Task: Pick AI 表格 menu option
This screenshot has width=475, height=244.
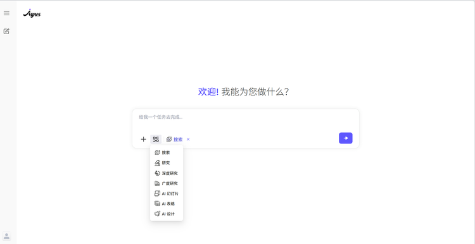Action: pos(167,204)
